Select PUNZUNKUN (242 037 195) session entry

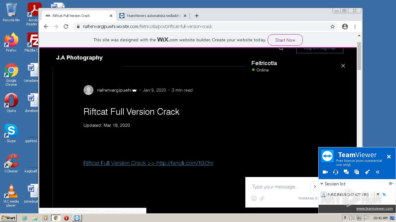348,195
